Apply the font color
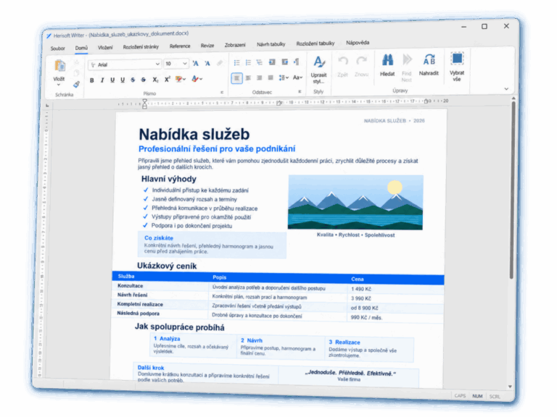This screenshot has height=417, width=557. tap(194, 79)
